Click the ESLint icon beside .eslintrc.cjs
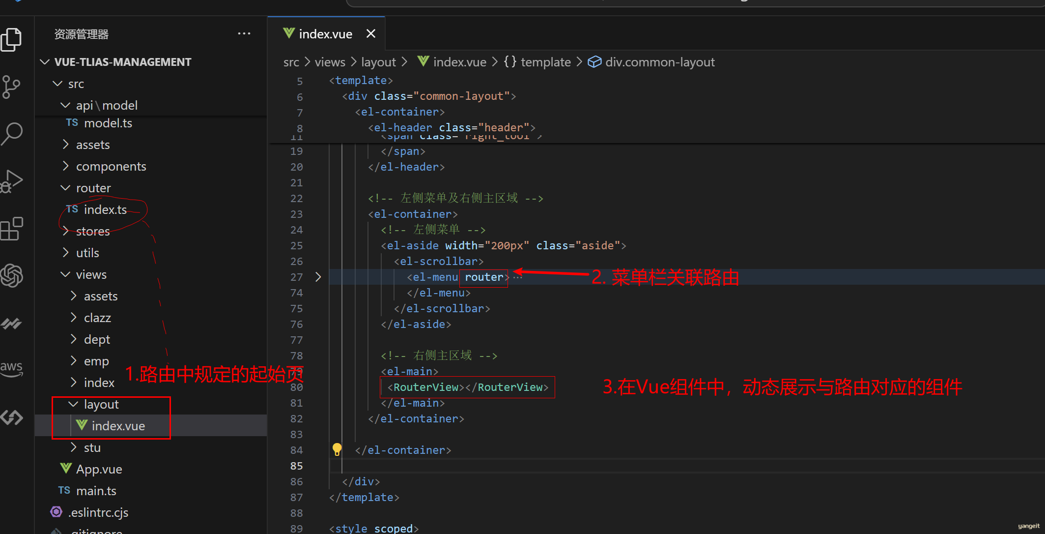The width and height of the screenshot is (1045, 534). pyautogui.click(x=56, y=512)
